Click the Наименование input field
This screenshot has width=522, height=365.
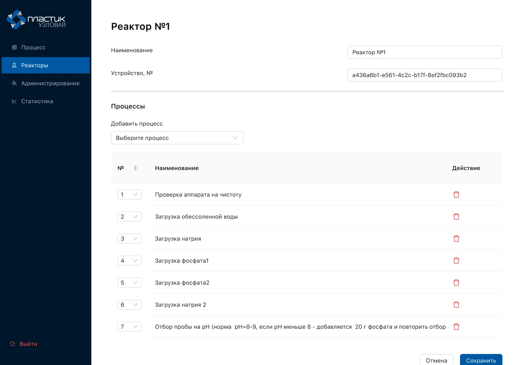[425, 52]
